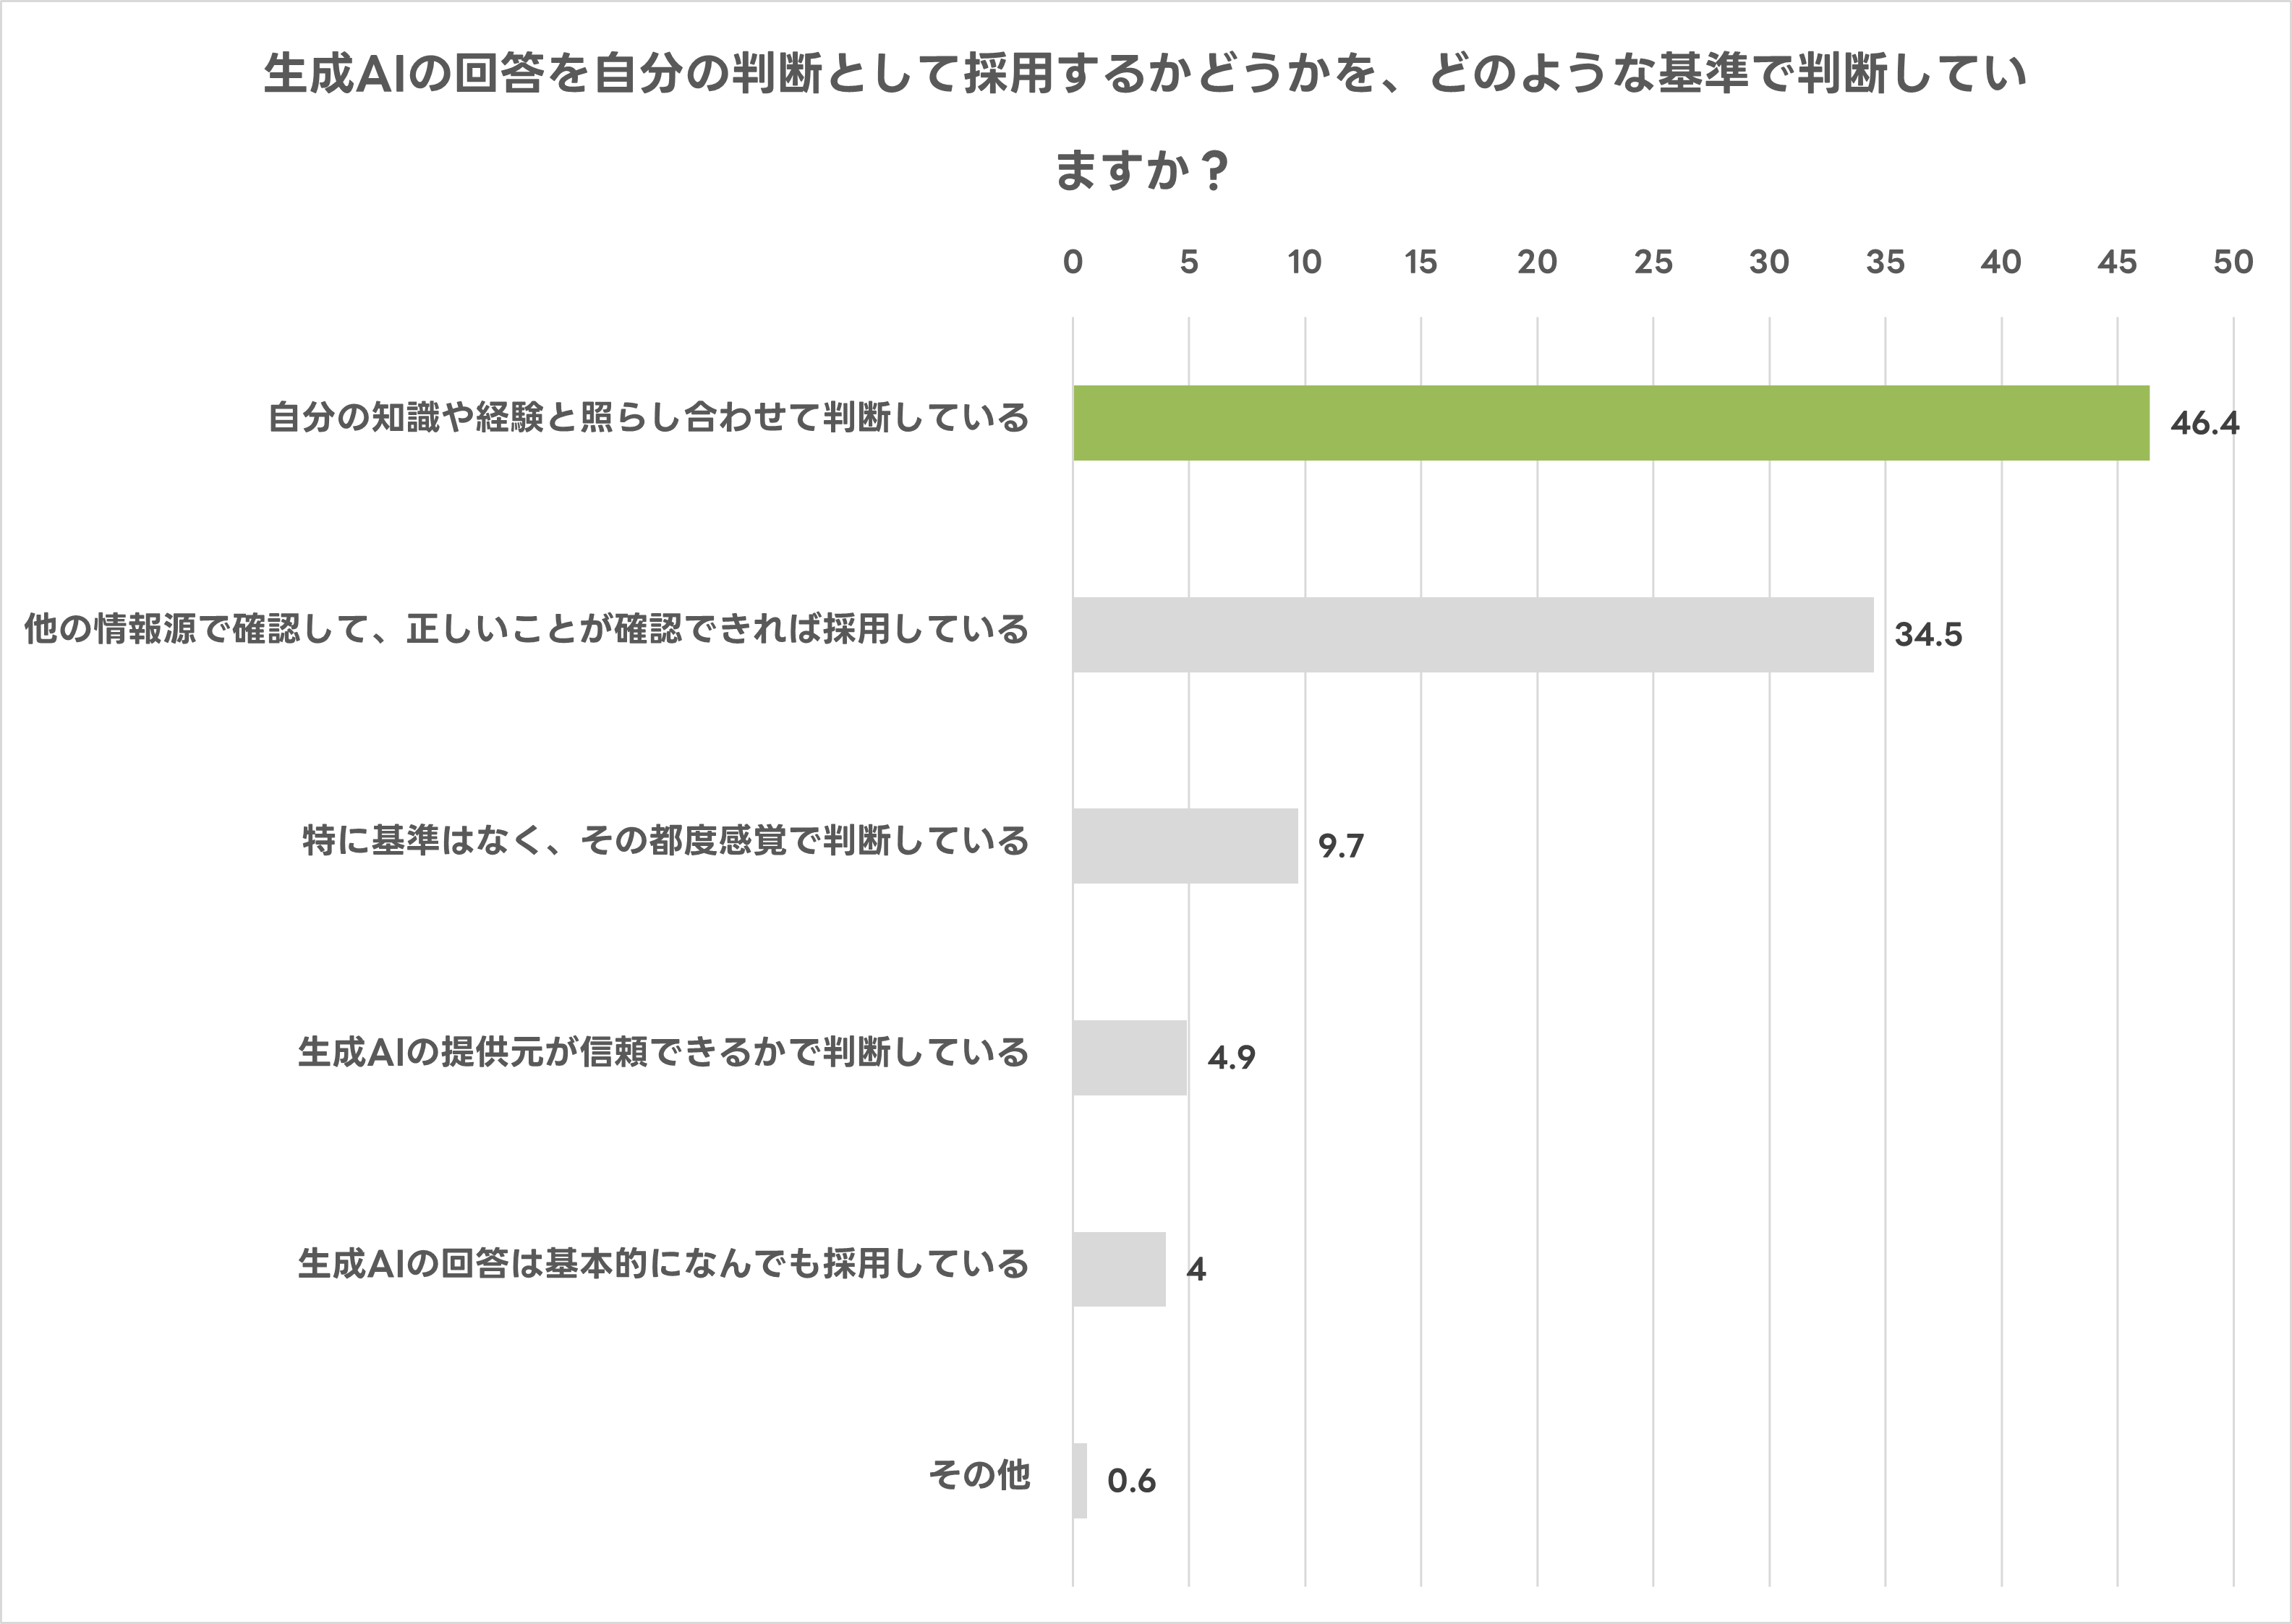Image resolution: width=2292 pixels, height=1624 pixels.
Task: Click the 特に基準はなく category label
Action: tap(665, 841)
